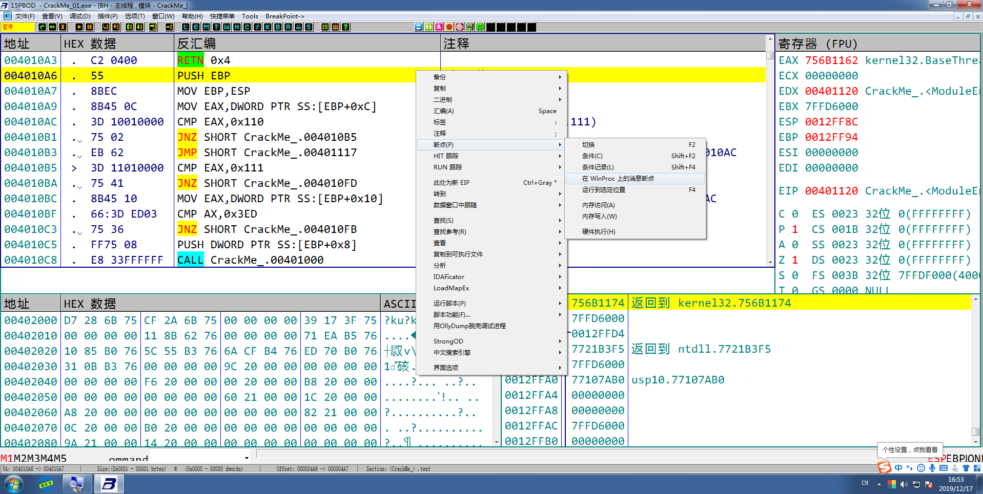Click the pause execution toolbar icon
Image resolution: width=983 pixels, height=494 pixels.
pos(90,27)
